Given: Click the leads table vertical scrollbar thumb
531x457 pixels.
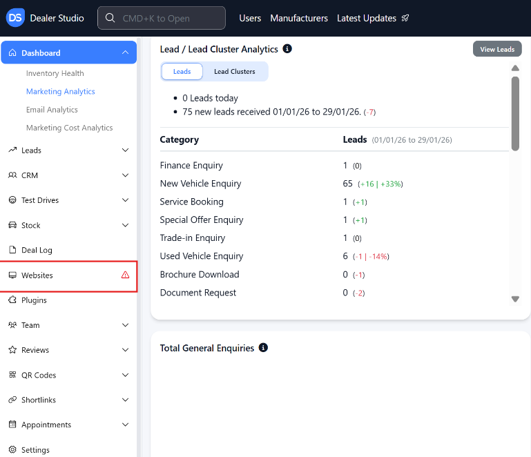Looking at the screenshot, I should 515,113.
